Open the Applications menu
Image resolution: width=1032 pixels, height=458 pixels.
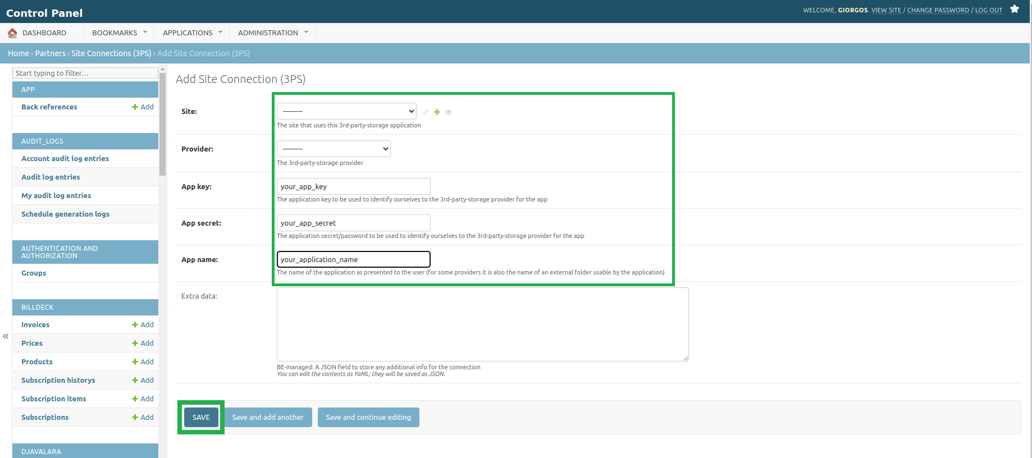click(x=192, y=33)
